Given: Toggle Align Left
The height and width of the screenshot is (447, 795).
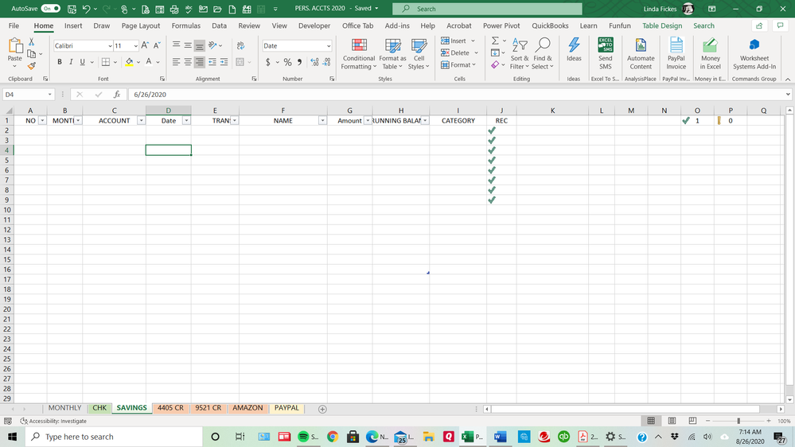Looking at the screenshot, I should pyautogui.click(x=176, y=62).
